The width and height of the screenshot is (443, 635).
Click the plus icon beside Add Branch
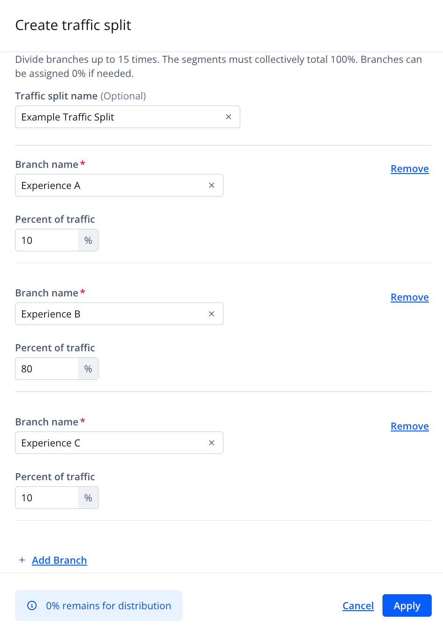(x=22, y=560)
